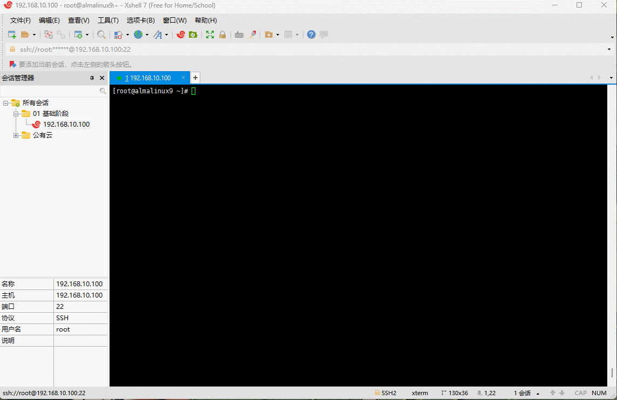Switch to the 1 192.168.10.100 session tab
This screenshot has height=400, width=617.
pos(147,78)
